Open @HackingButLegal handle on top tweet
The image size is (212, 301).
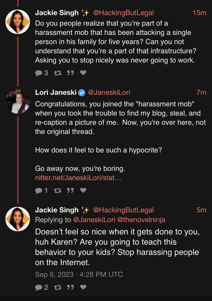(123, 13)
